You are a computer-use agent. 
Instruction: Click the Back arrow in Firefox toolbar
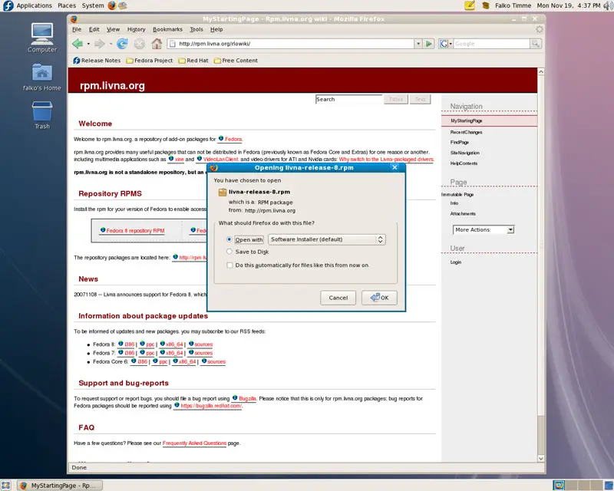pyautogui.click(x=78, y=44)
